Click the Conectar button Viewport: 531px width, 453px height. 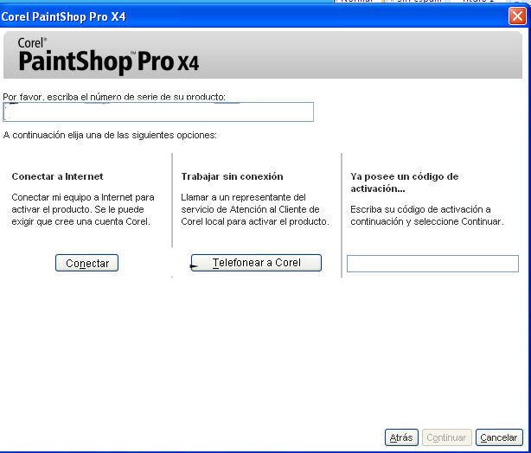click(87, 263)
